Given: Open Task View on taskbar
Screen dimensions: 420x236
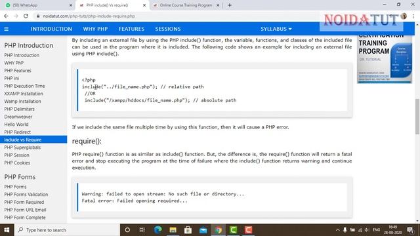Looking at the screenshot, I should click(x=142, y=230).
